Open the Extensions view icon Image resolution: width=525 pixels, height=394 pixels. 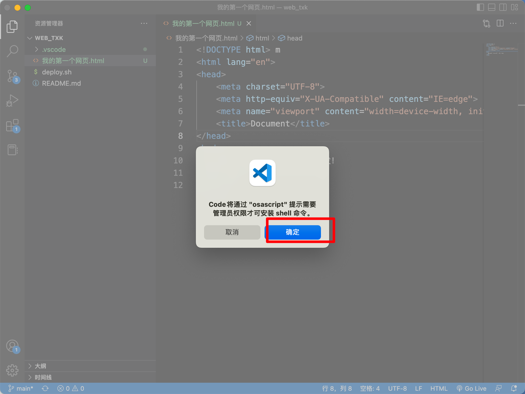click(x=12, y=125)
